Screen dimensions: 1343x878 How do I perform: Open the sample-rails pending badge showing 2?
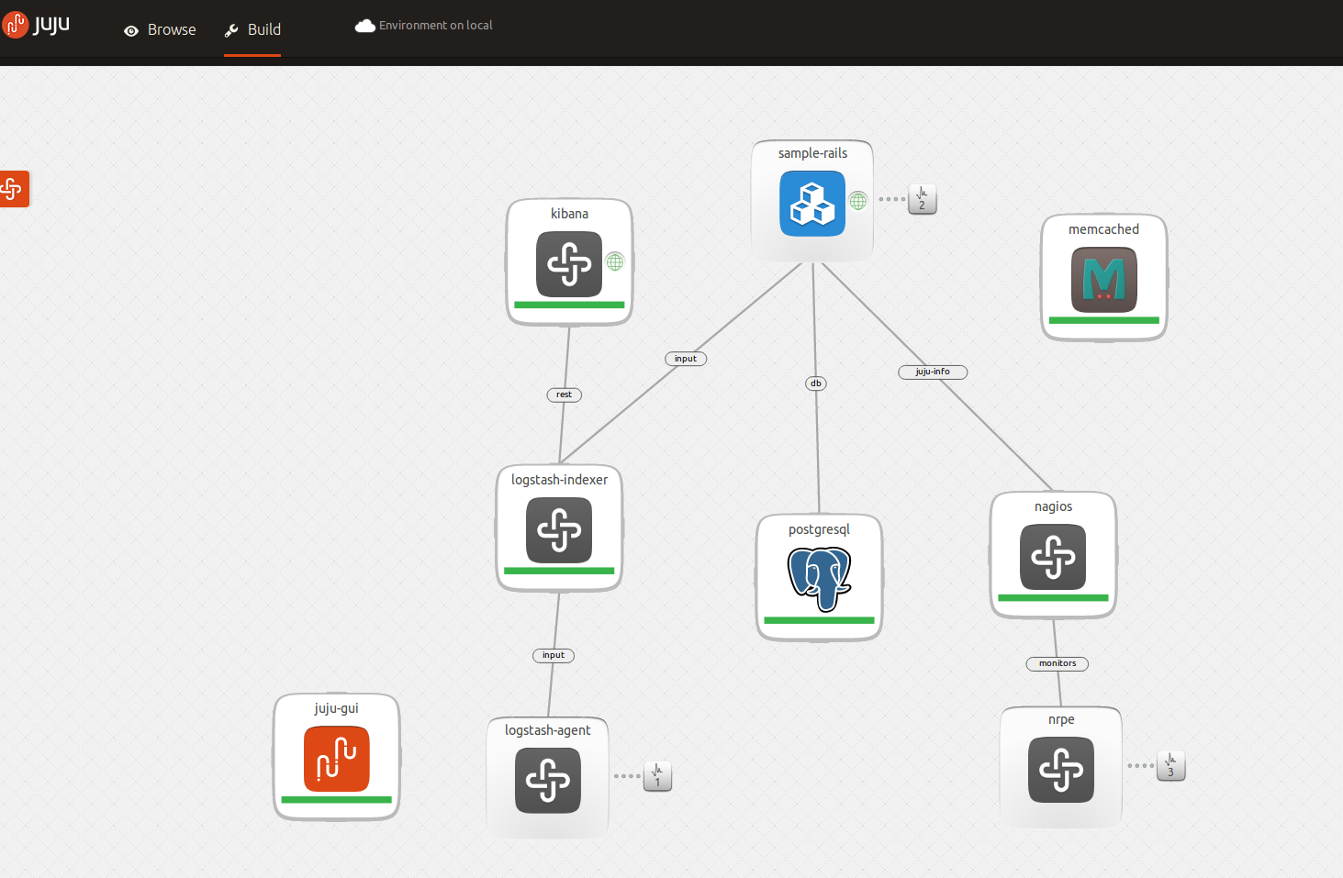[923, 199]
